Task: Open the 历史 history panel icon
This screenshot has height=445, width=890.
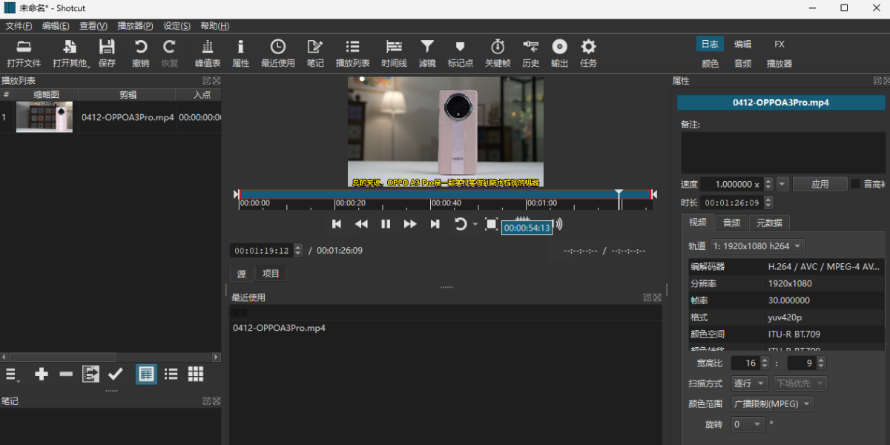Action: click(530, 53)
